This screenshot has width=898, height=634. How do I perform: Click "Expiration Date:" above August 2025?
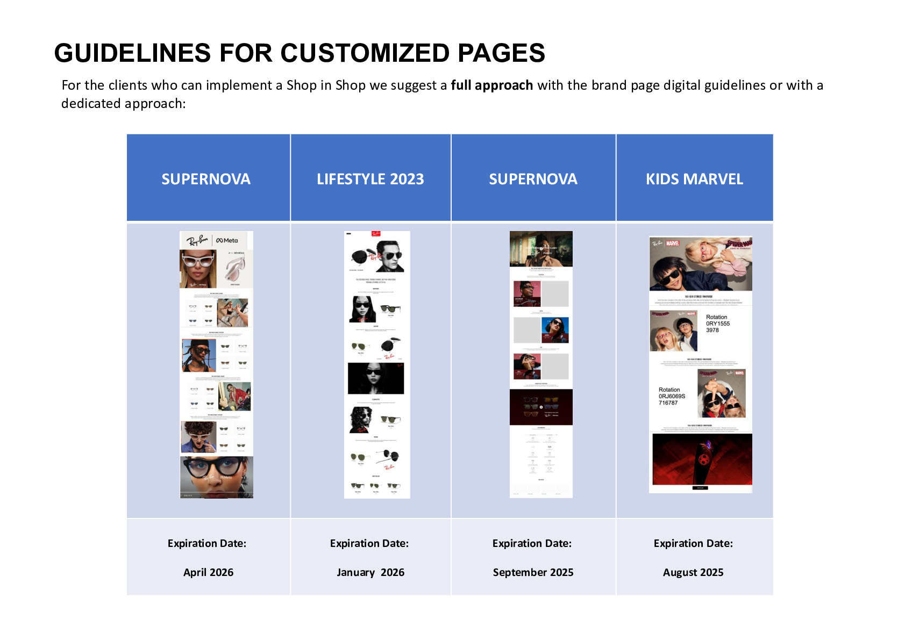[694, 543]
